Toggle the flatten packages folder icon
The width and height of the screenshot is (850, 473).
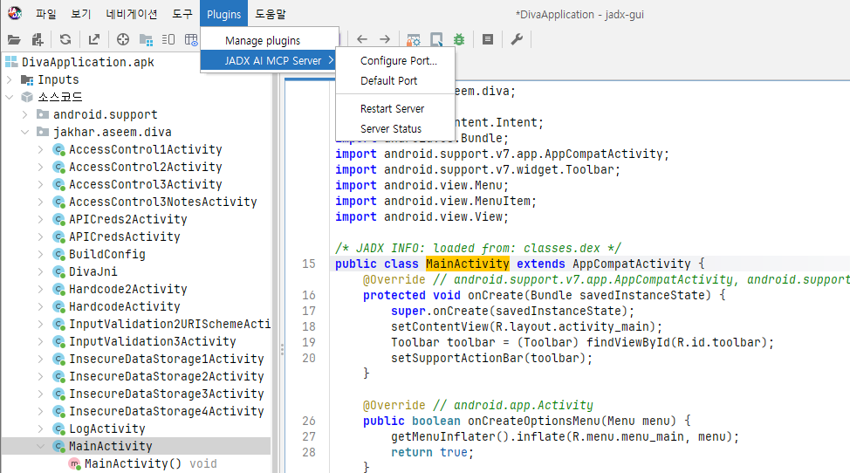click(146, 39)
